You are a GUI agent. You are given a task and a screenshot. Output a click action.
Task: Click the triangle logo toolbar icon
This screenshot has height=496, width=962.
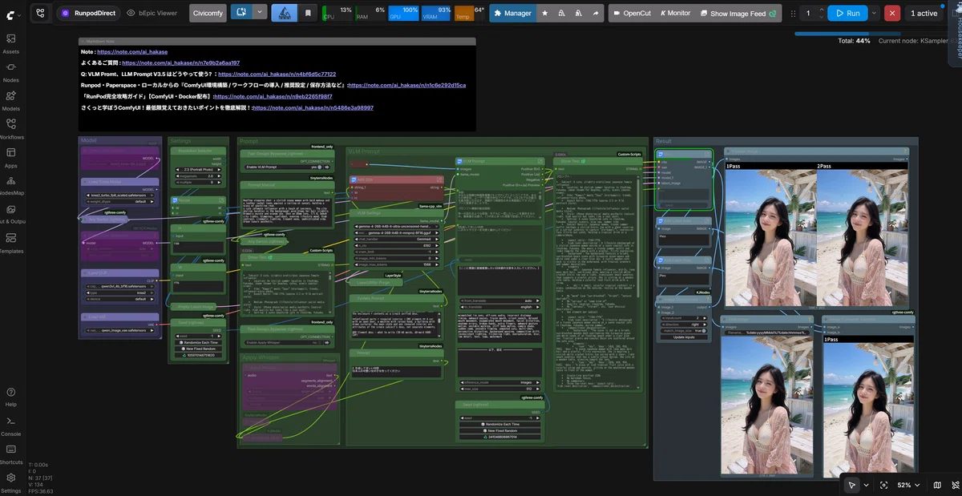click(284, 13)
